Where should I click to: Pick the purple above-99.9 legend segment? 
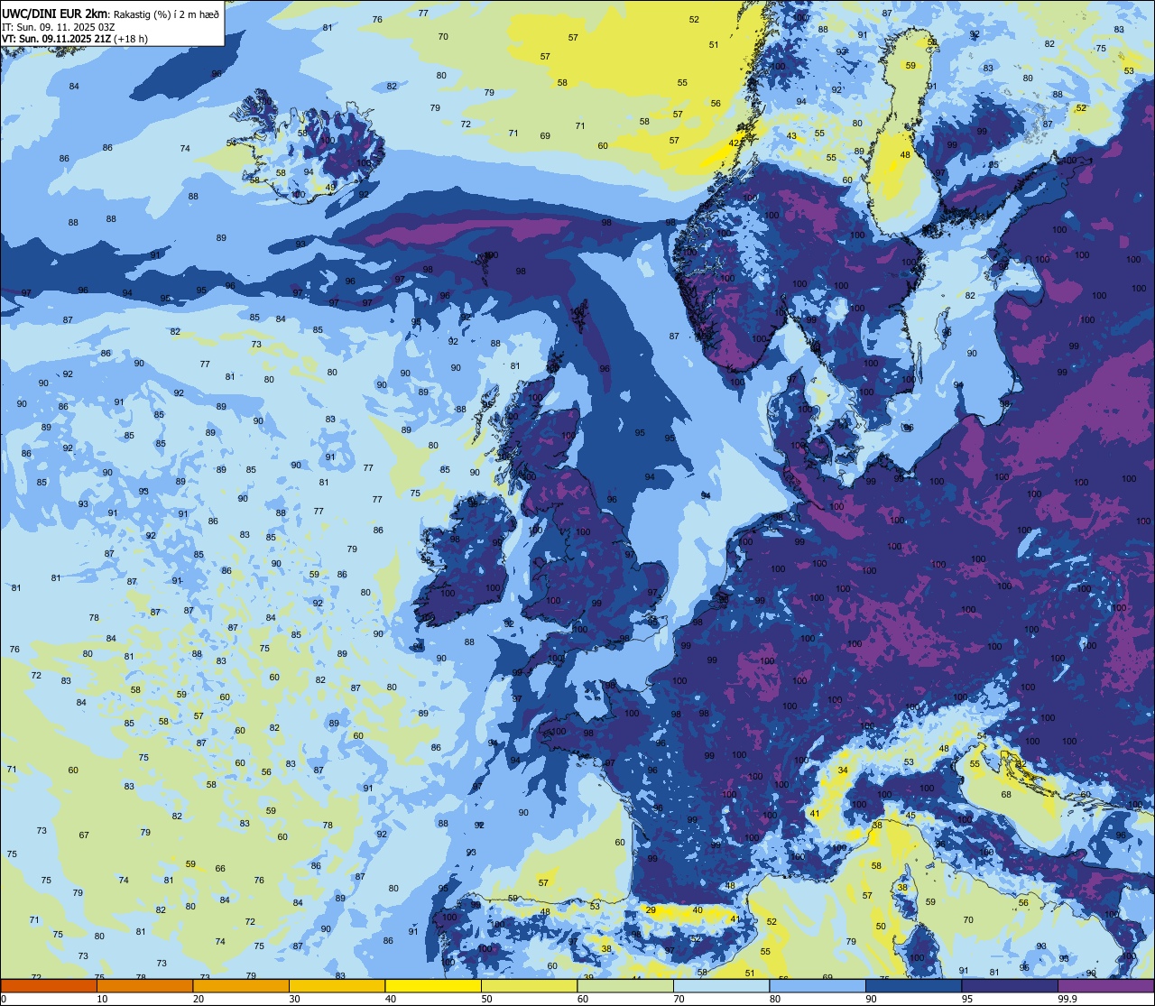point(1106,985)
